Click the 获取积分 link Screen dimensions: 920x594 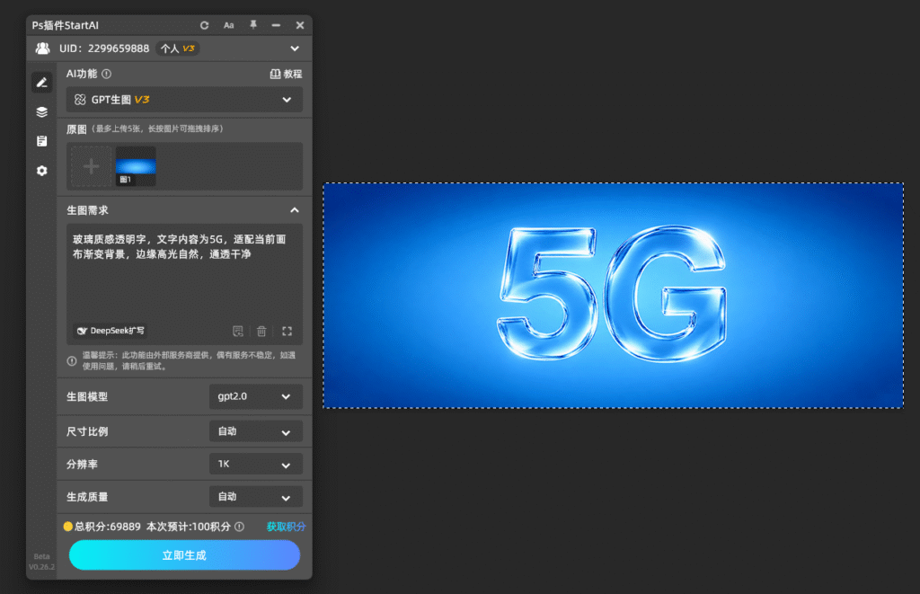[x=286, y=527]
